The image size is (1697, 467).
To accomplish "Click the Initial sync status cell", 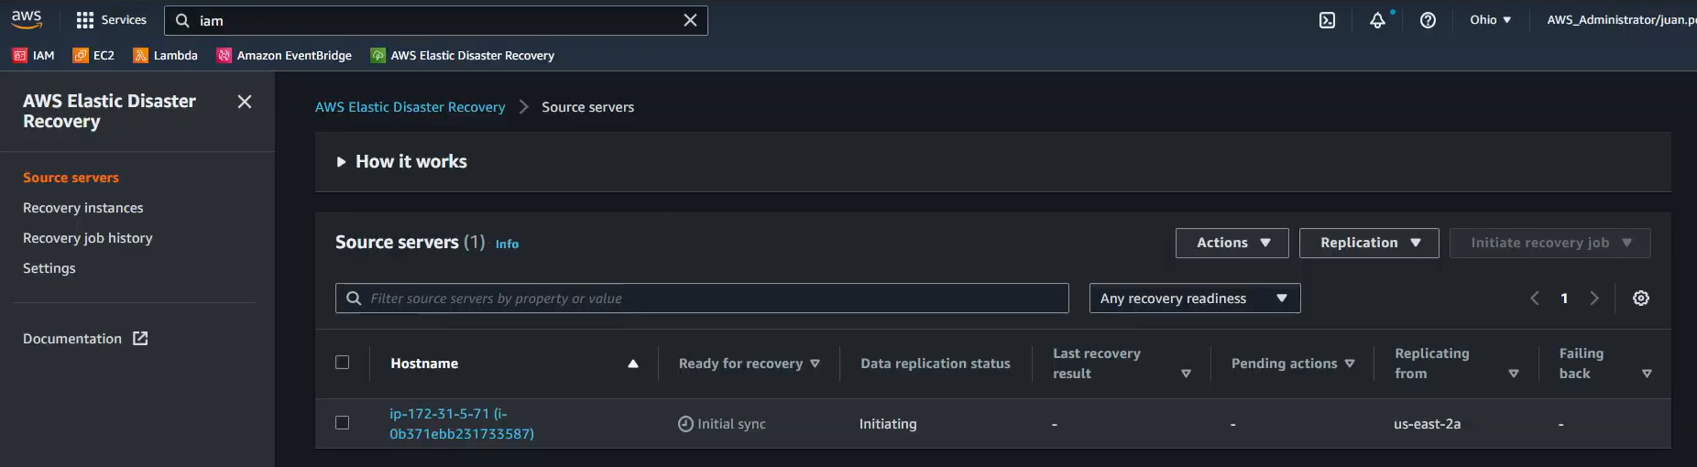I will pyautogui.click(x=722, y=424).
